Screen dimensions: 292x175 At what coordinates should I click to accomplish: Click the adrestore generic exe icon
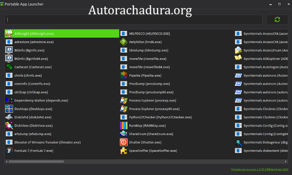9,42
